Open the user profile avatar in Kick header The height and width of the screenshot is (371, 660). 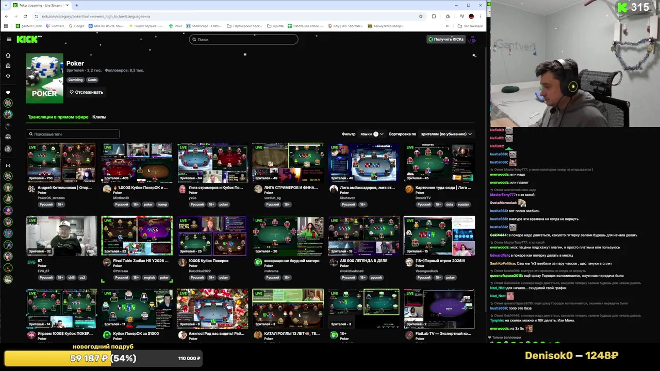(x=472, y=39)
